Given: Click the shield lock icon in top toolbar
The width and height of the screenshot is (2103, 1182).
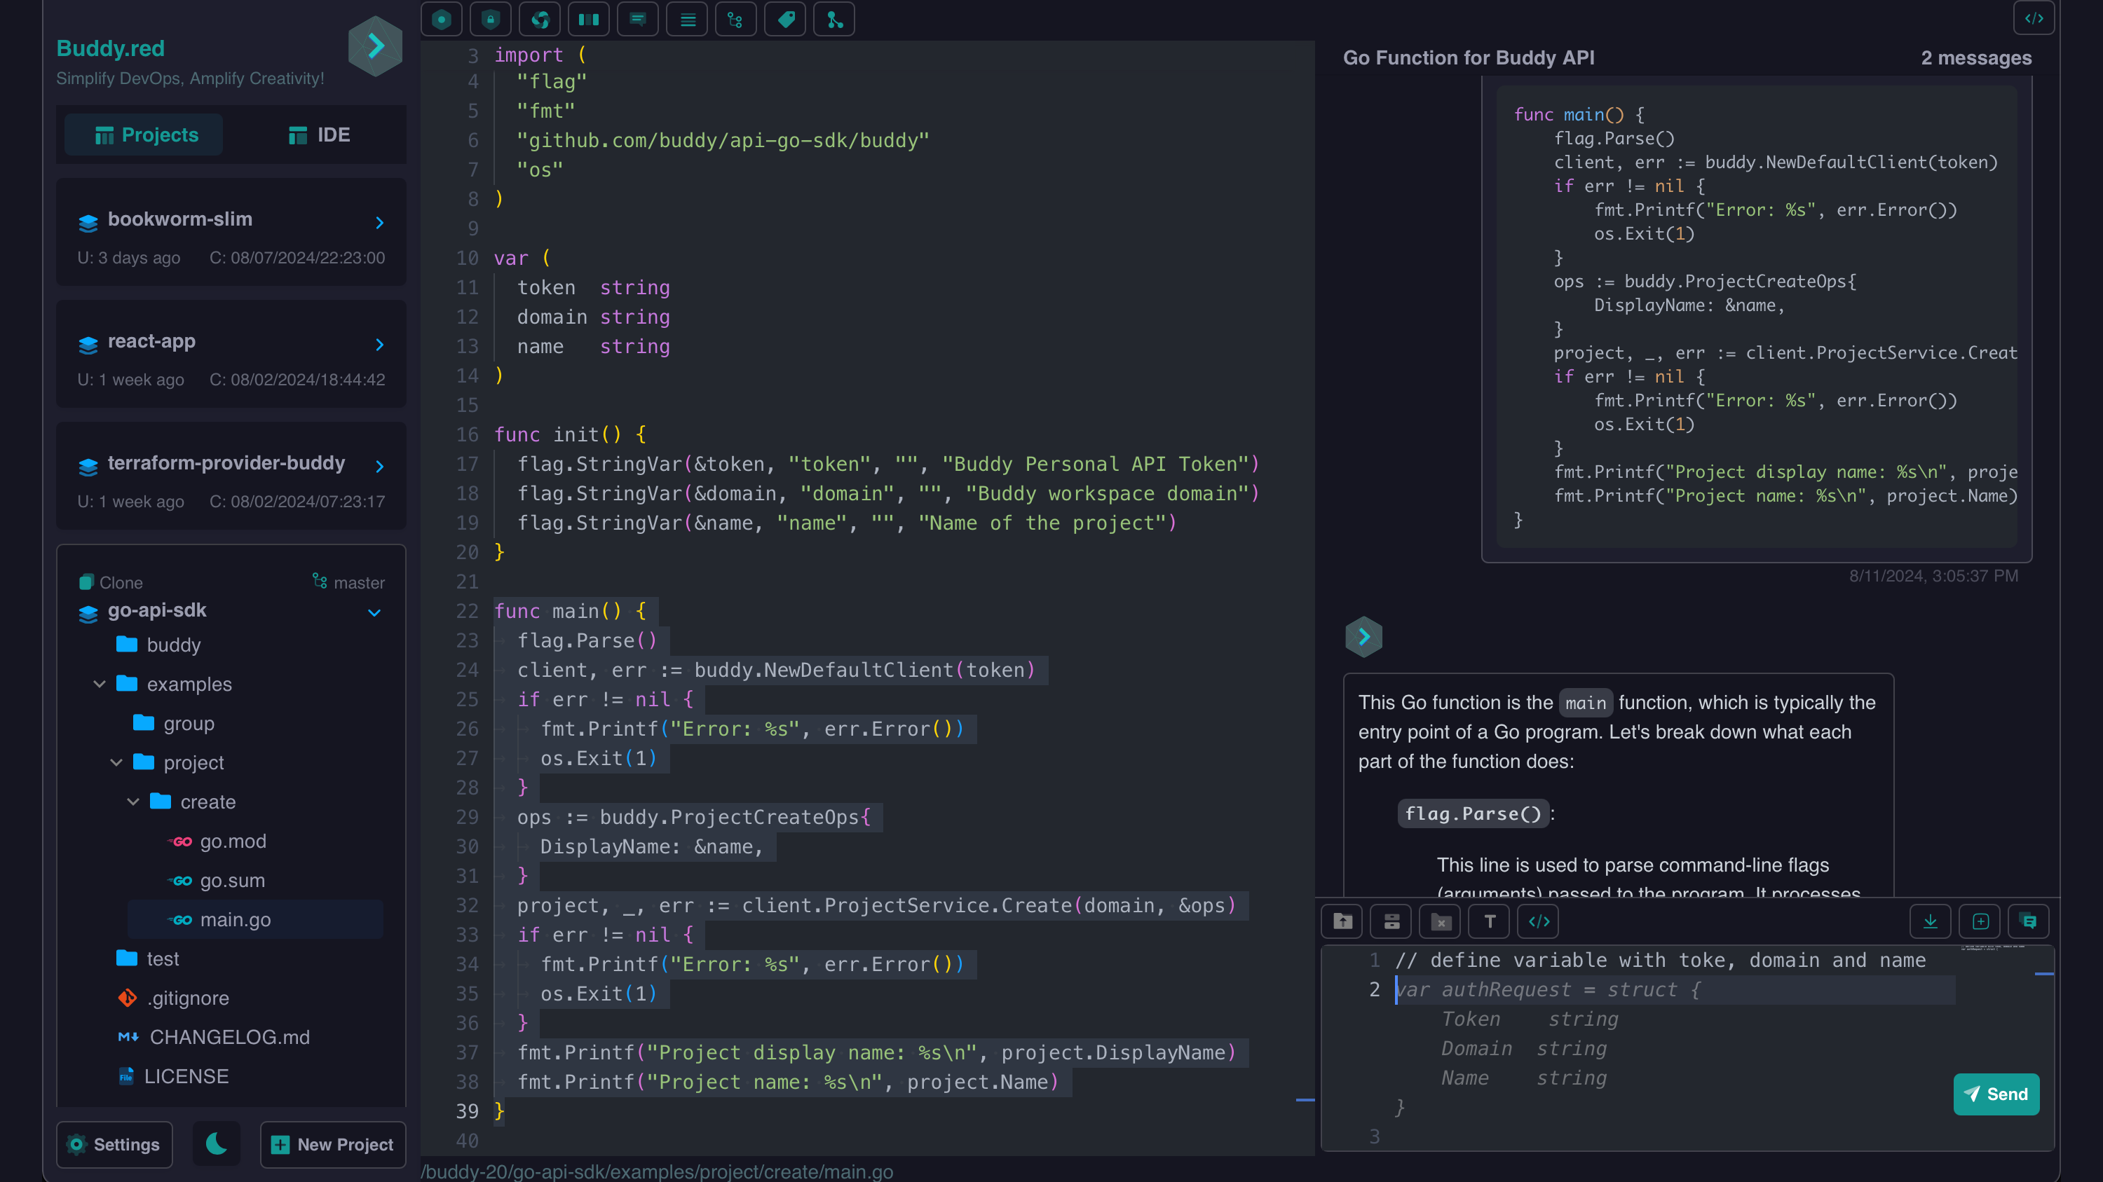Looking at the screenshot, I should pyautogui.click(x=490, y=20).
